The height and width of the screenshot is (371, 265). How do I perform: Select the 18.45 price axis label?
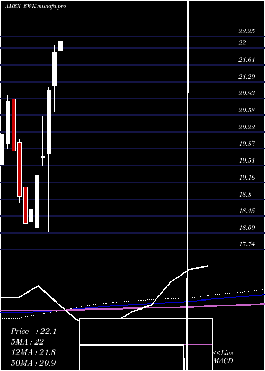pos(247,210)
